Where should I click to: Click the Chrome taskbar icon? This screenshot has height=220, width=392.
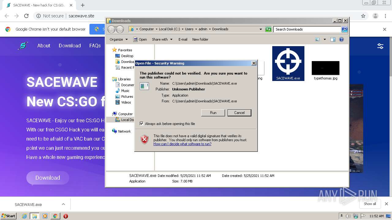55,216
